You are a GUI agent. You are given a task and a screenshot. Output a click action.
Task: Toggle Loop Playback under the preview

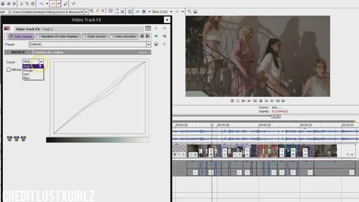pos(238,101)
